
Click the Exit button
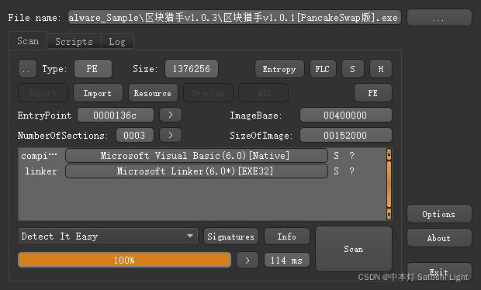[439, 271]
